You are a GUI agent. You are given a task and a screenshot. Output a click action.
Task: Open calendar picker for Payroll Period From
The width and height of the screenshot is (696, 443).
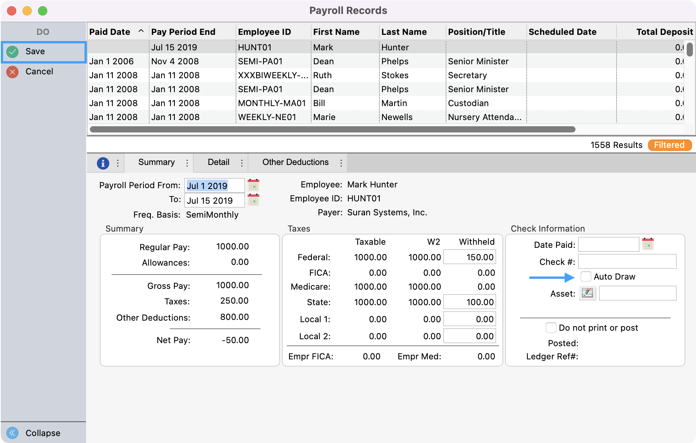[253, 185]
